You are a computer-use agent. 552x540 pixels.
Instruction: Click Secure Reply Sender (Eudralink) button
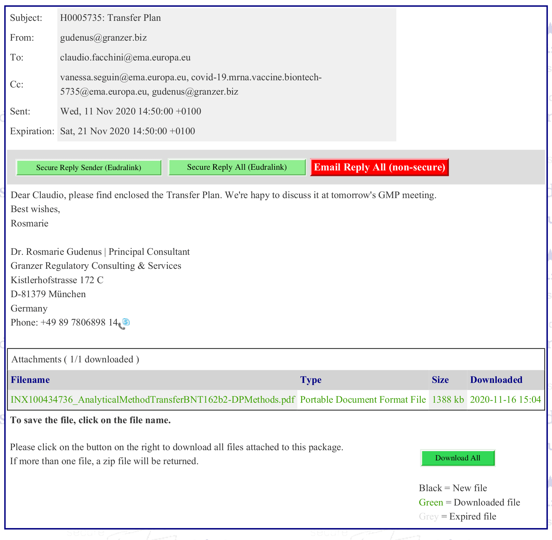click(89, 168)
